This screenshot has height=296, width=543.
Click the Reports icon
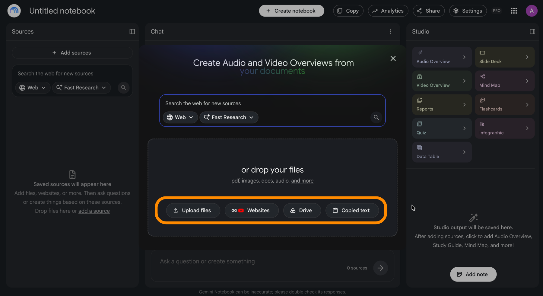click(419, 100)
